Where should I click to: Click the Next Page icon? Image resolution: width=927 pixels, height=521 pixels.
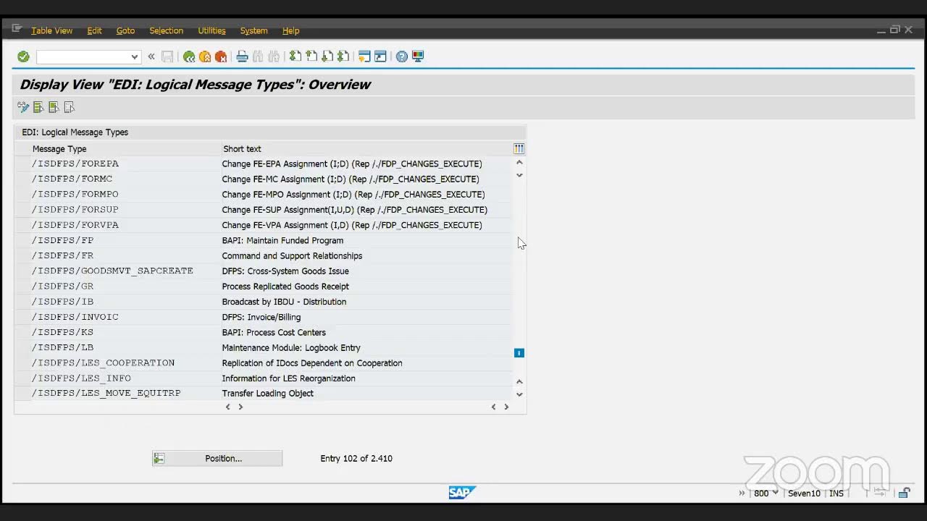click(327, 56)
